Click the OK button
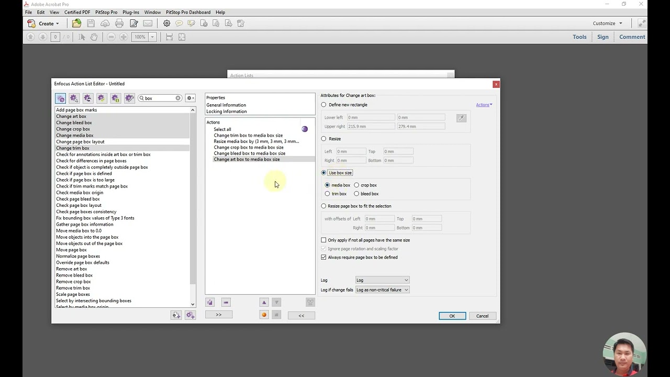The height and width of the screenshot is (377, 670). [452, 316]
